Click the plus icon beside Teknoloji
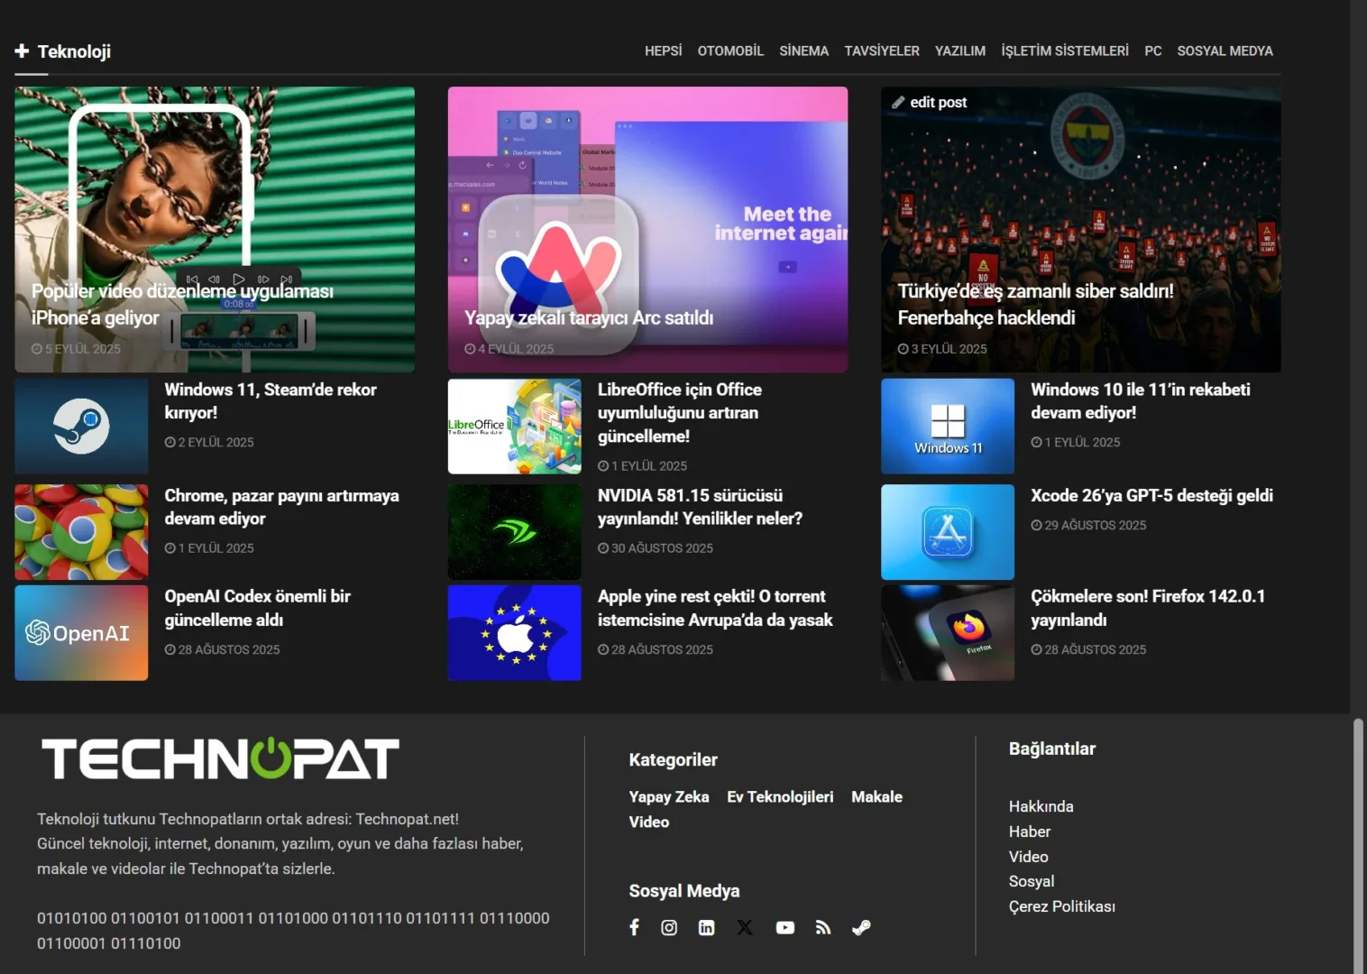 [x=23, y=51]
